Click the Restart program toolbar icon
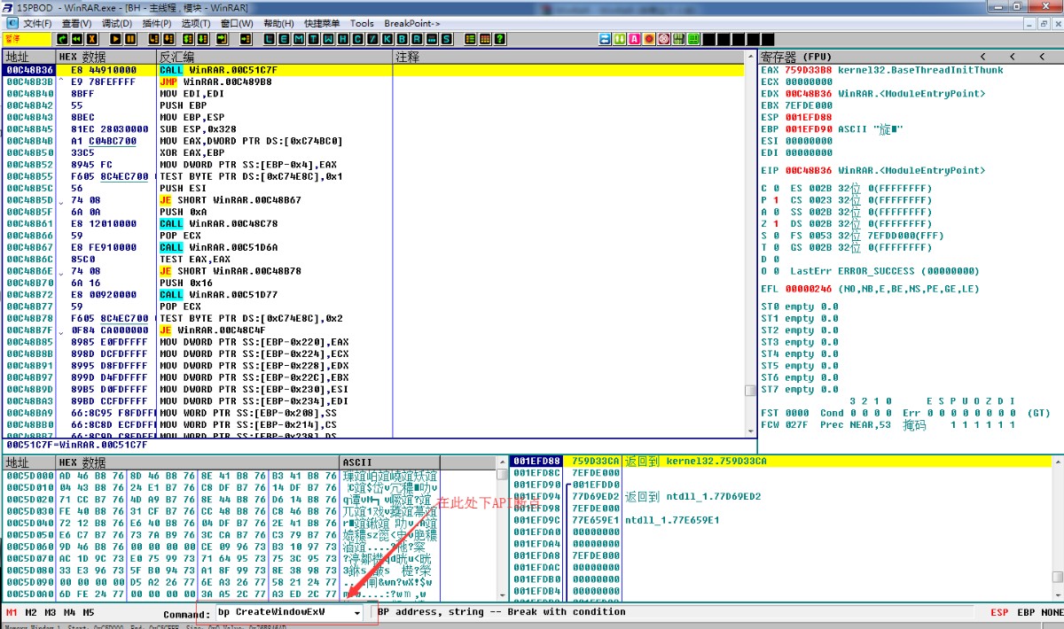The width and height of the screenshot is (1064, 629). click(x=62, y=39)
